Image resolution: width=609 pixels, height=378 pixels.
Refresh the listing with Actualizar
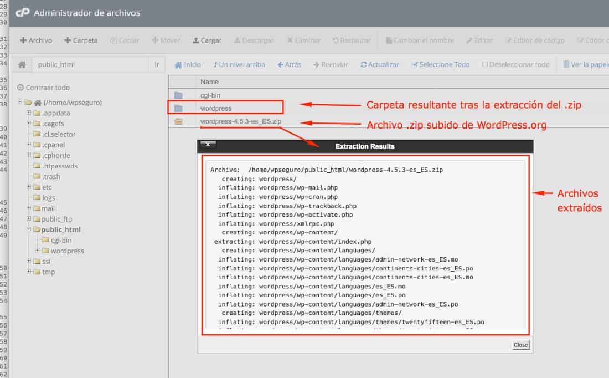[x=379, y=64]
